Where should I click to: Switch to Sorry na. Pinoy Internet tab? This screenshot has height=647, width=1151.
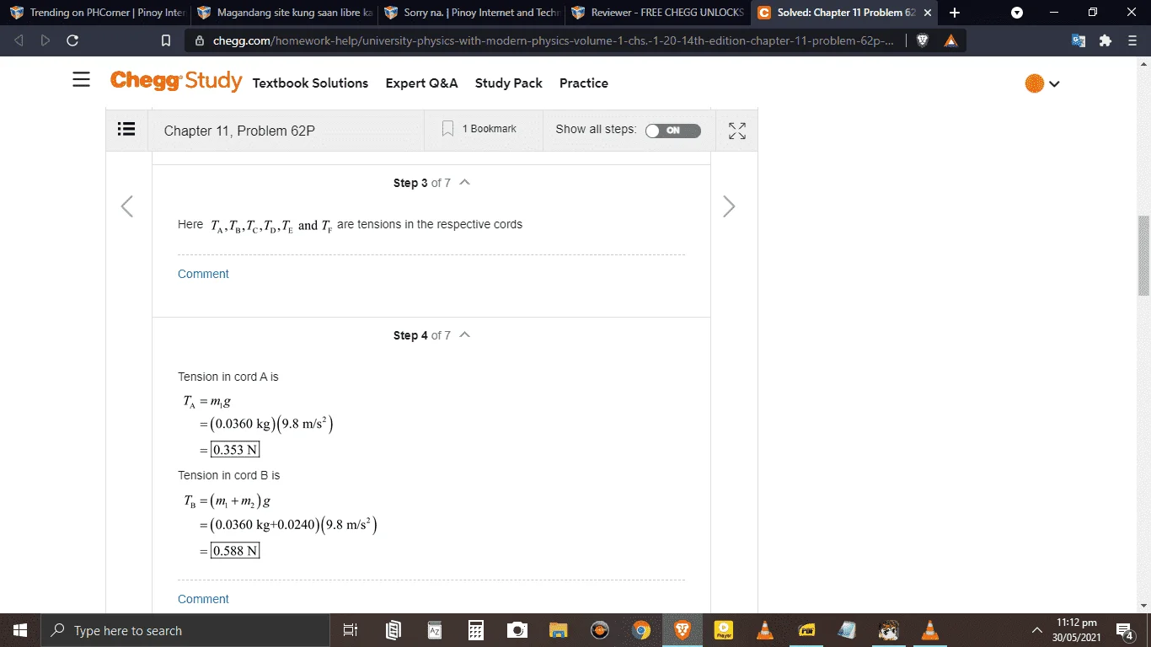[472, 13]
